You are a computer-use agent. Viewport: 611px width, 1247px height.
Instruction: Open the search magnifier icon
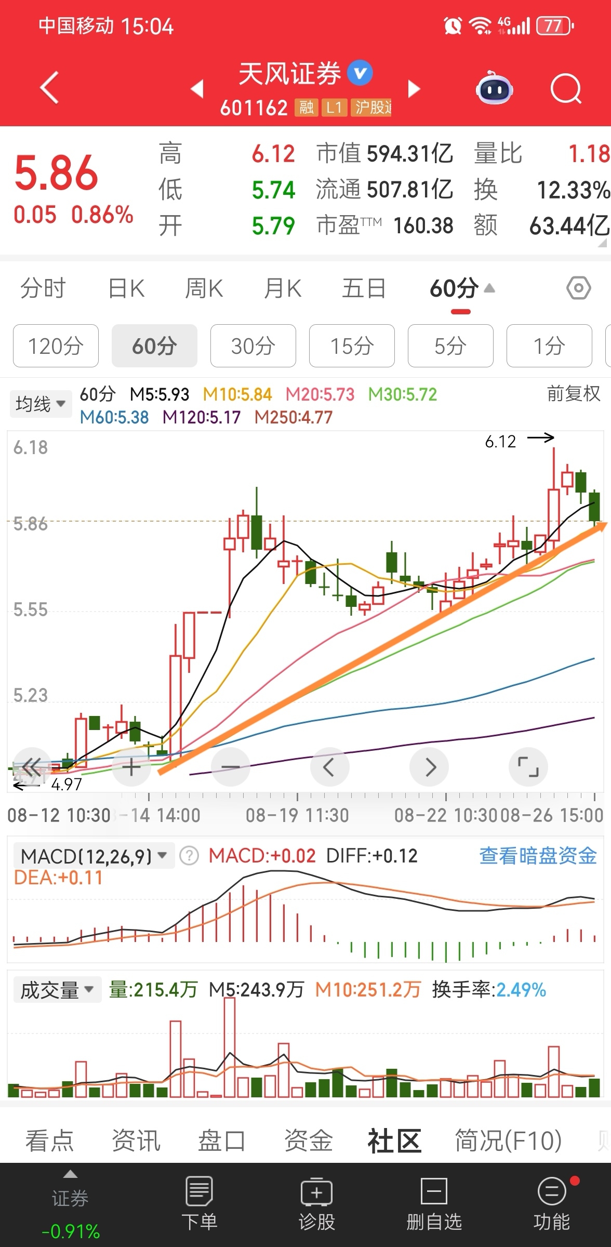coord(565,88)
